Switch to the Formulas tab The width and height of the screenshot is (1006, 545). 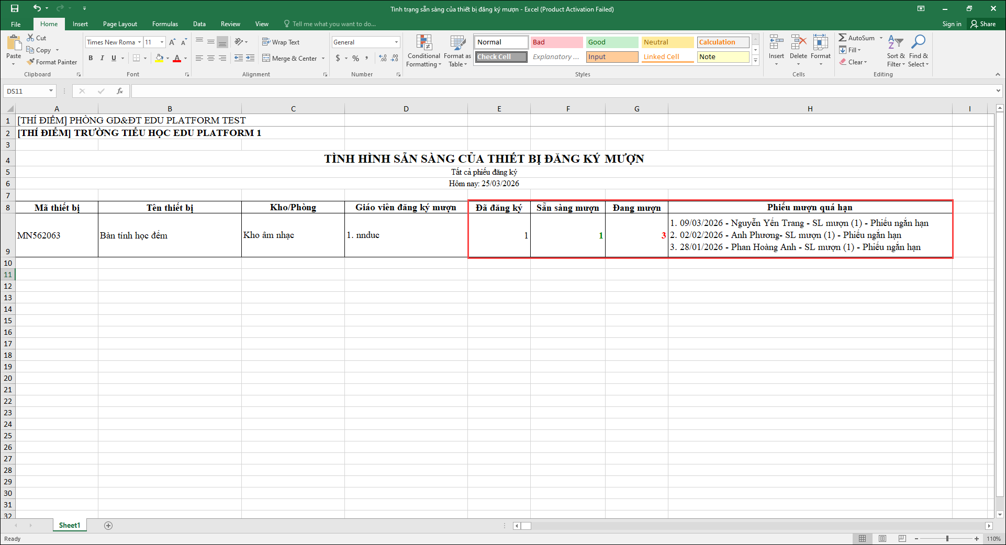[x=165, y=24]
